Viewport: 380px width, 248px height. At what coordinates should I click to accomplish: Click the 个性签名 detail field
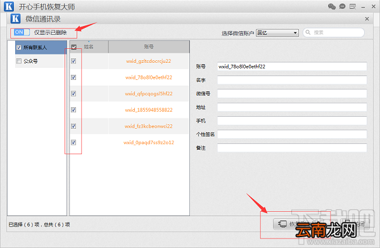coord(292,134)
